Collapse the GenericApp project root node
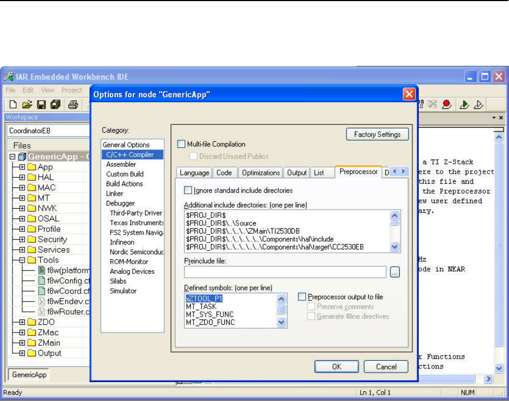Screen dimensions: 509x401 coord(12,157)
